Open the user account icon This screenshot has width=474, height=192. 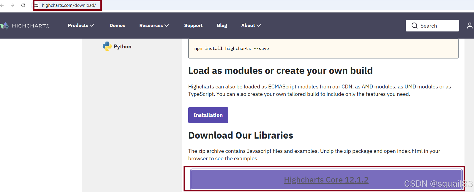click(x=470, y=26)
